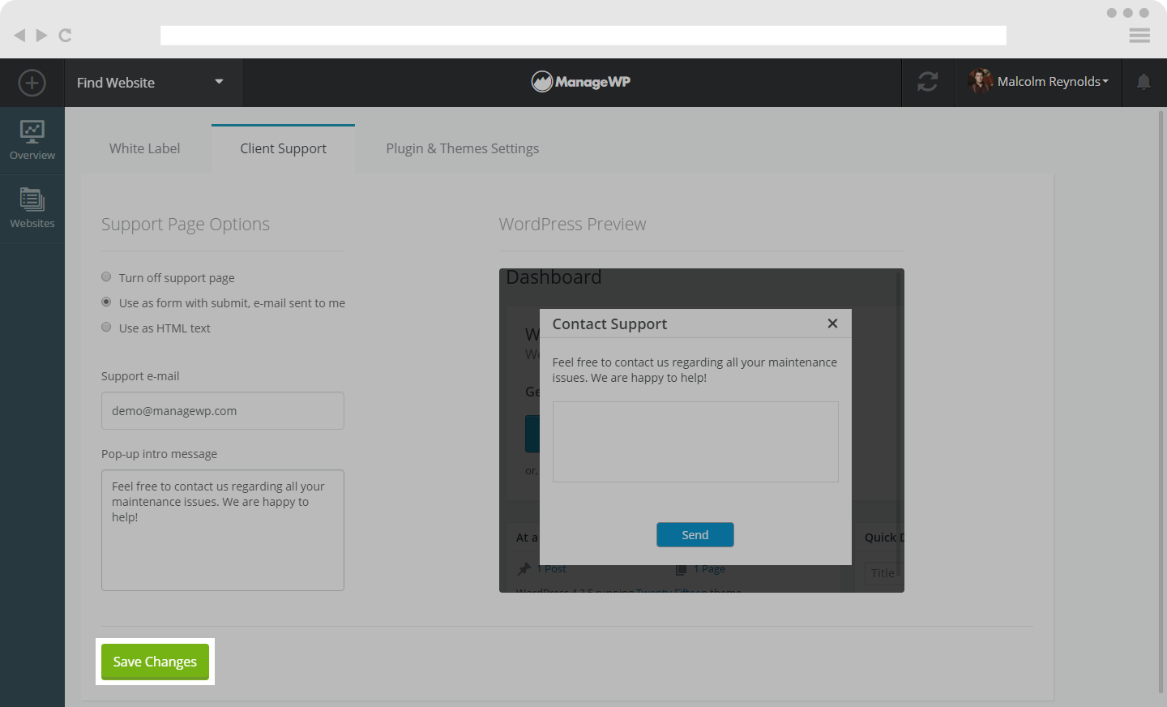Click the notifications bell icon
The image size is (1167, 707).
1143,82
